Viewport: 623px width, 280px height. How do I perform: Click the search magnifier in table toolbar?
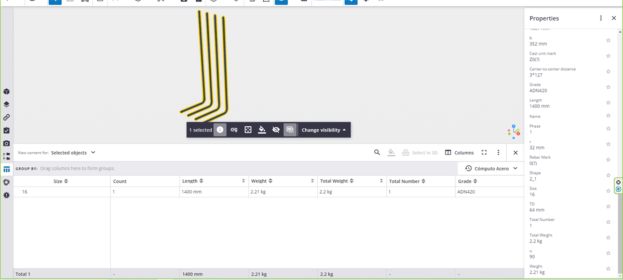pyautogui.click(x=377, y=153)
